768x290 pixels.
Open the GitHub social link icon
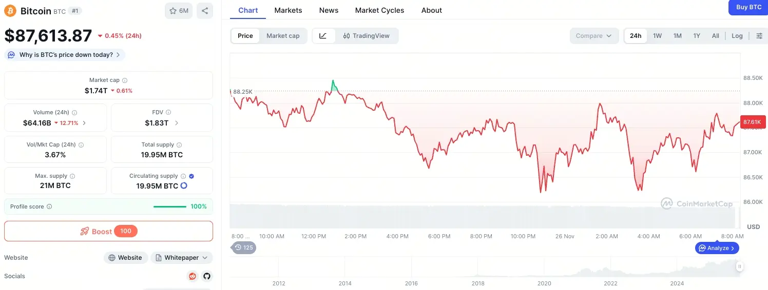pyautogui.click(x=207, y=276)
